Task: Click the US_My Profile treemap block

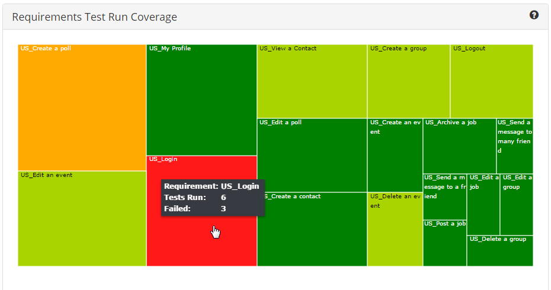Action: [201, 99]
